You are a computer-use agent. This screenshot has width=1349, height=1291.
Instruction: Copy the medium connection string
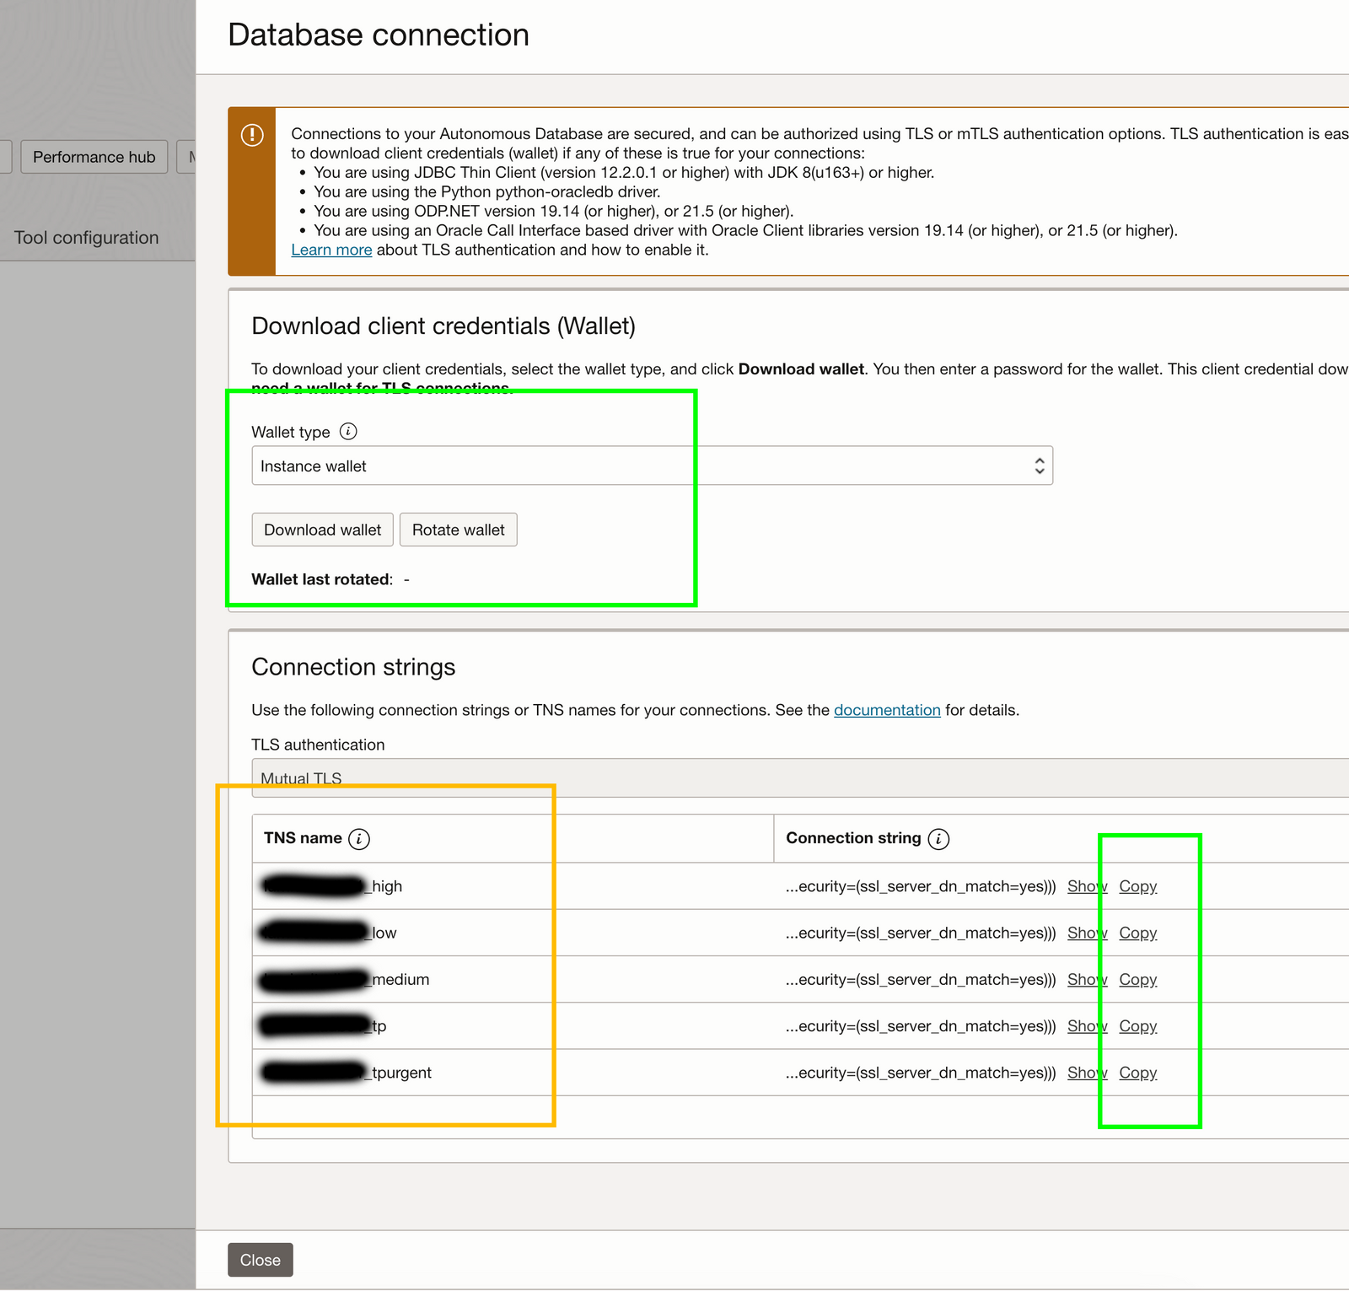click(x=1137, y=979)
